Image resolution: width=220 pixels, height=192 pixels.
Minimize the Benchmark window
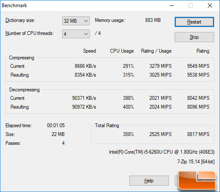[172, 5]
